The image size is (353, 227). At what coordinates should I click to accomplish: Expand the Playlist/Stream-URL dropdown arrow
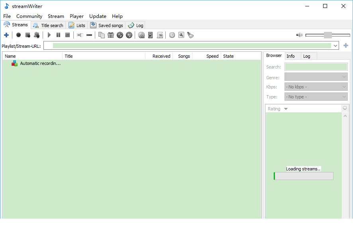pyautogui.click(x=335, y=46)
